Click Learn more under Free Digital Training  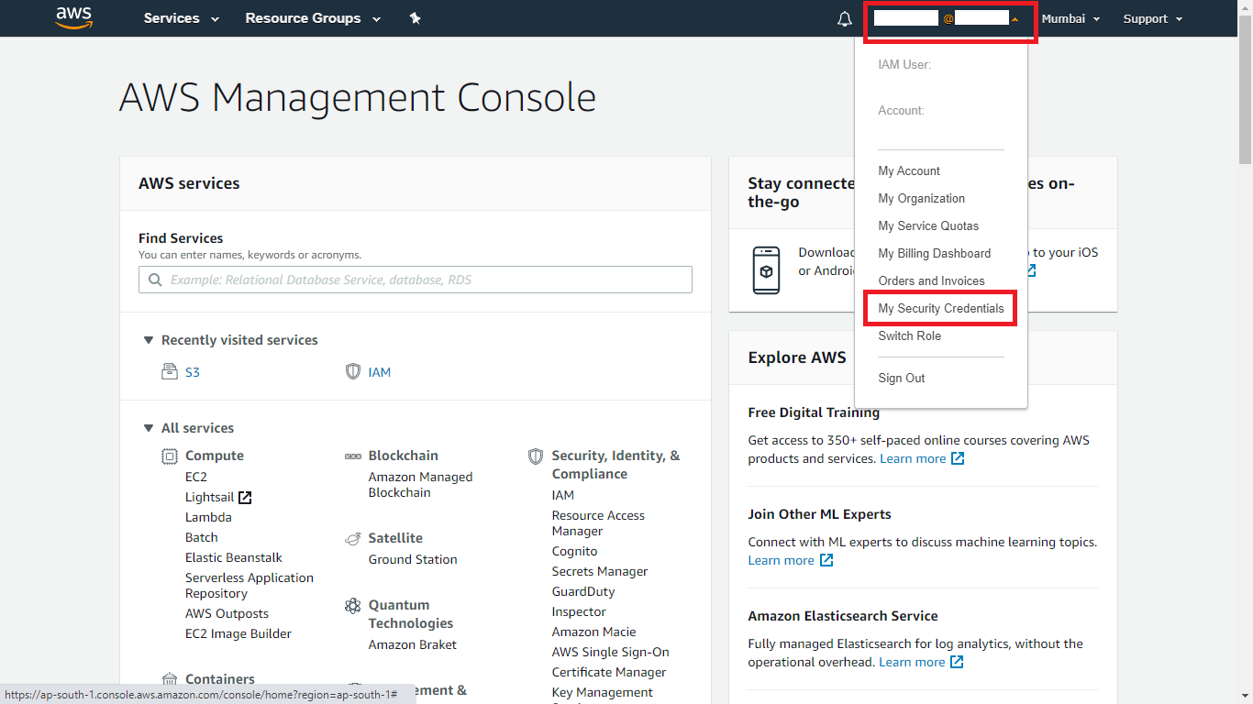point(913,458)
